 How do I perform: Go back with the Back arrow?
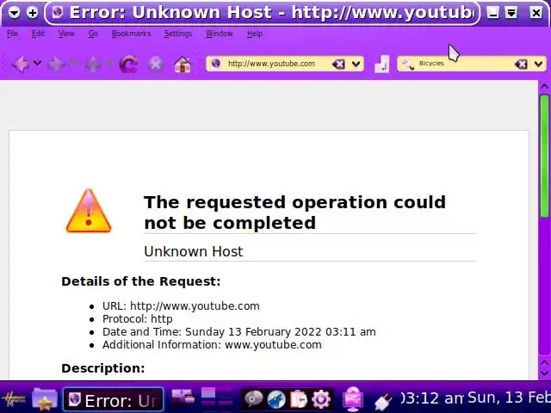21,65
